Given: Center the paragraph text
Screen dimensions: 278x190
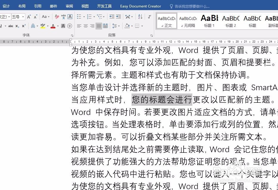Looking at the screenshot, I should (x=86, y=26).
